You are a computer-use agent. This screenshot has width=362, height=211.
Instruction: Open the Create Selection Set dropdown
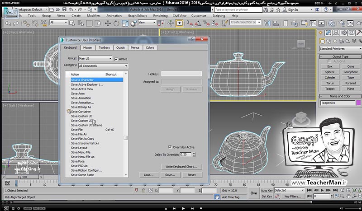tap(245, 23)
